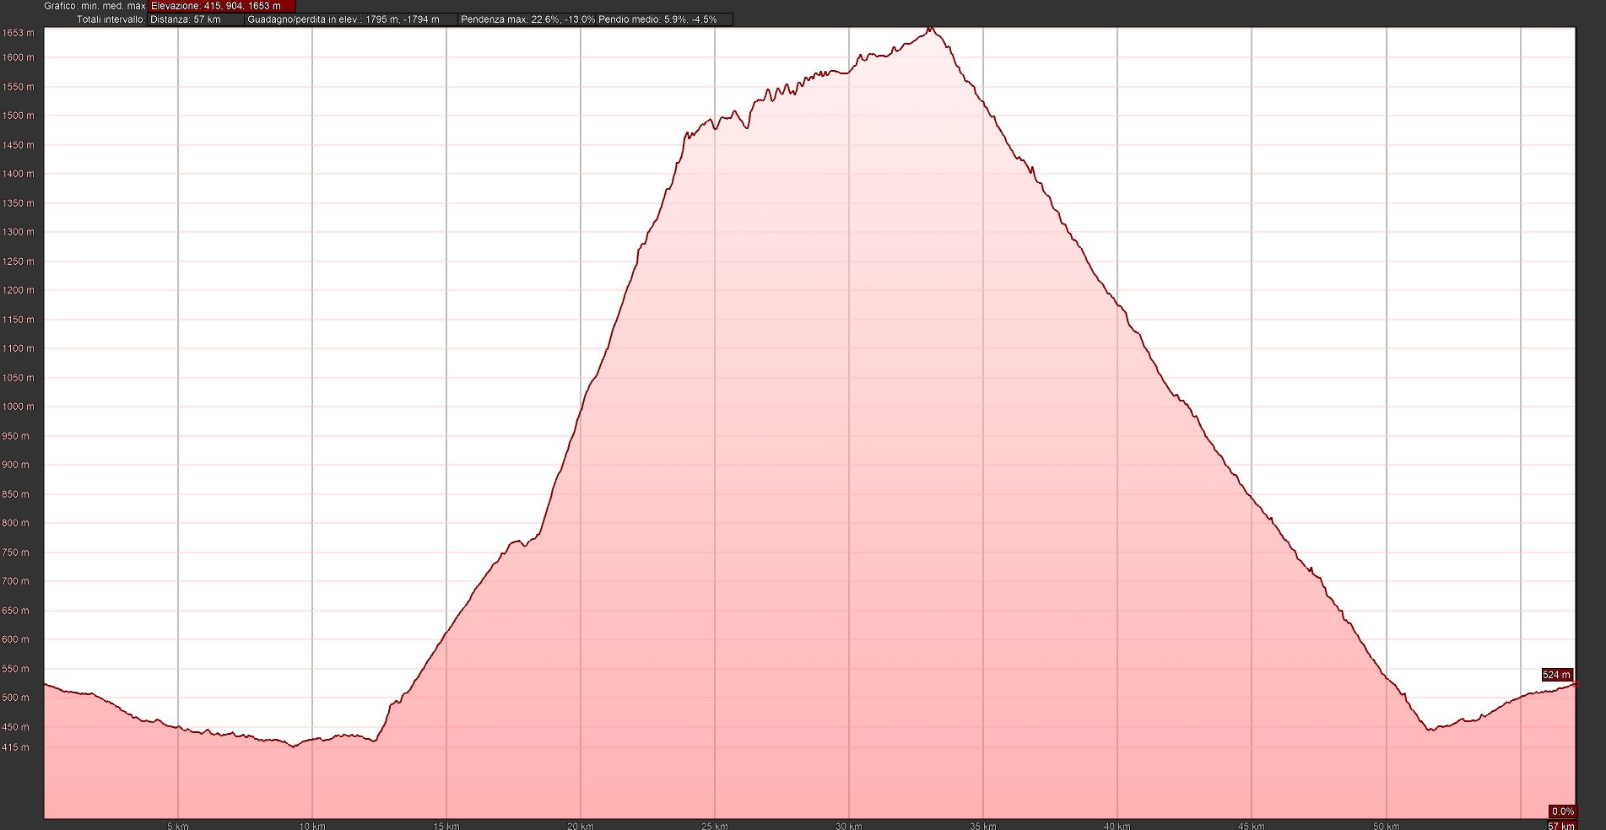Click the red cursor point at profile end
Image resolution: width=1606 pixels, height=830 pixels.
[1575, 685]
